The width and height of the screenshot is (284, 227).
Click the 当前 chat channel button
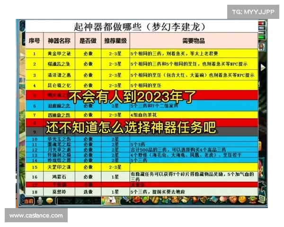pos(29,201)
